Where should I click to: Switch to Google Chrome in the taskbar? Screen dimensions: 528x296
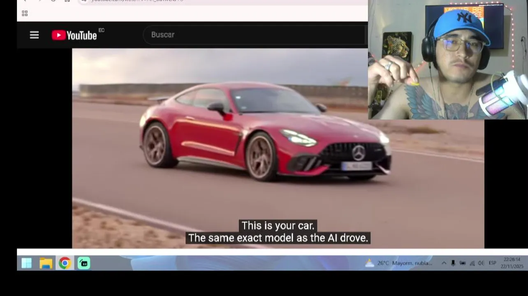(65, 263)
